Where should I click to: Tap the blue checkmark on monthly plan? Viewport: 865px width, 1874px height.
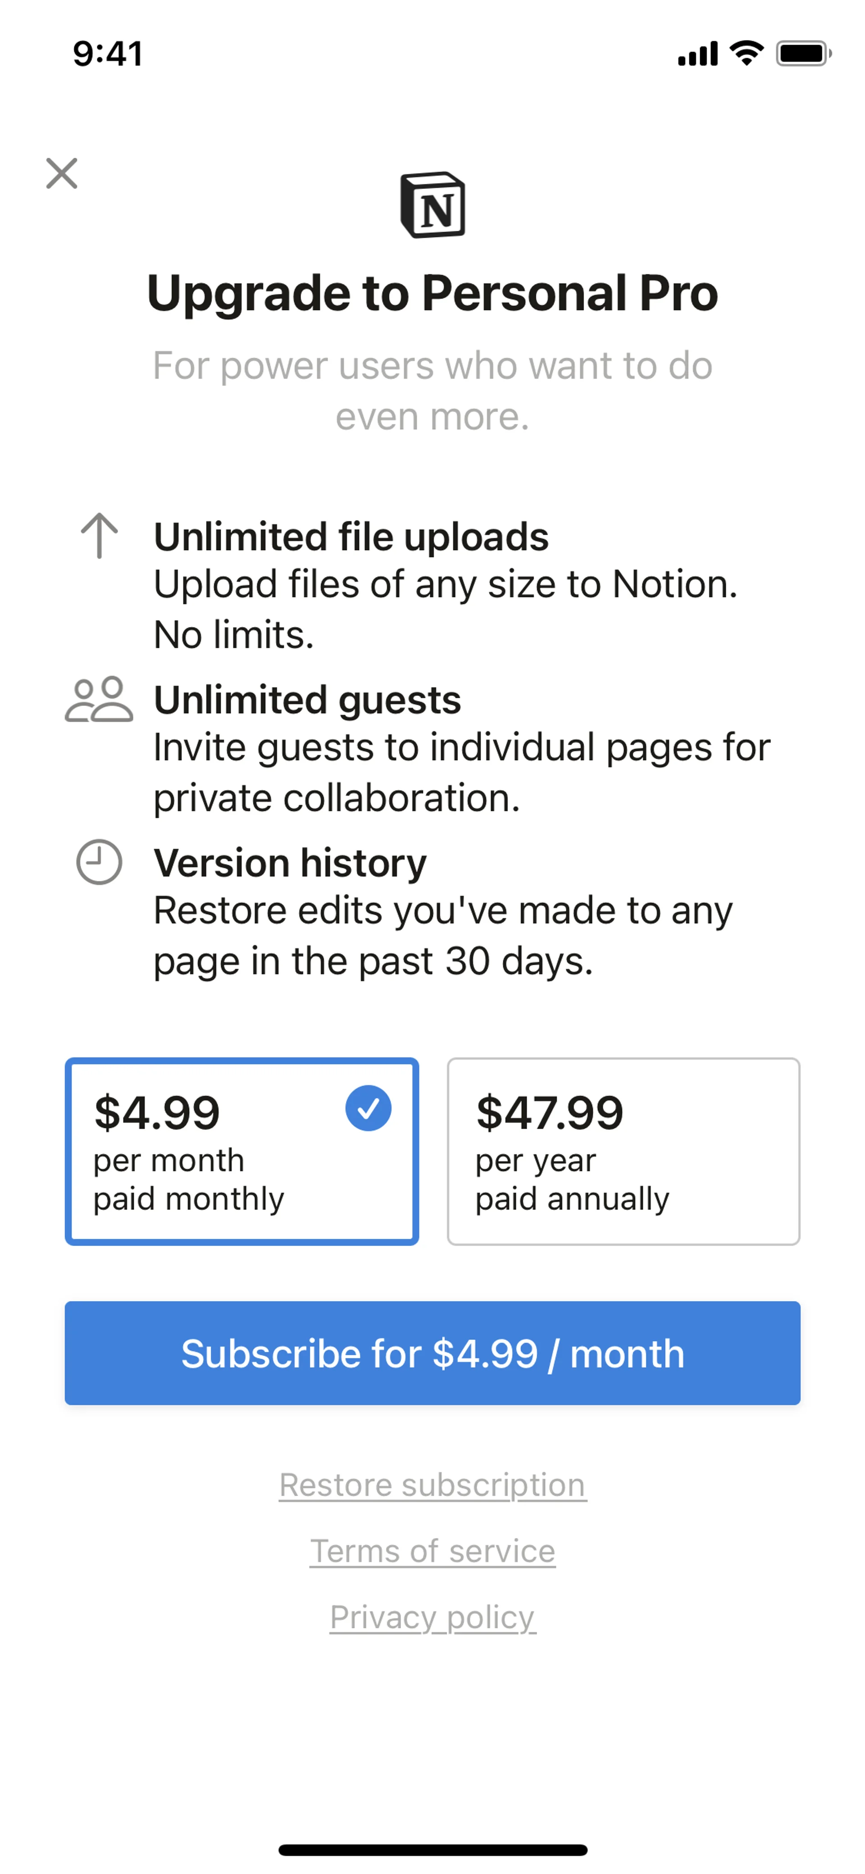pyautogui.click(x=369, y=1108)
